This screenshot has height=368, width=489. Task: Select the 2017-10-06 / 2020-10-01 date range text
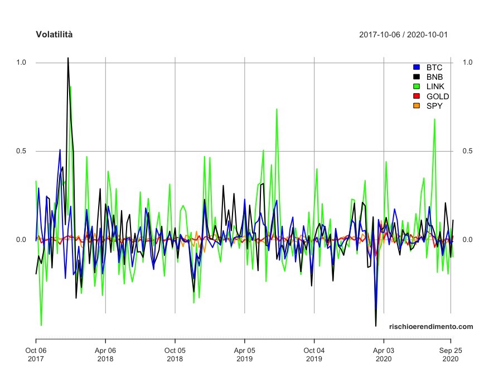[404, 35]
